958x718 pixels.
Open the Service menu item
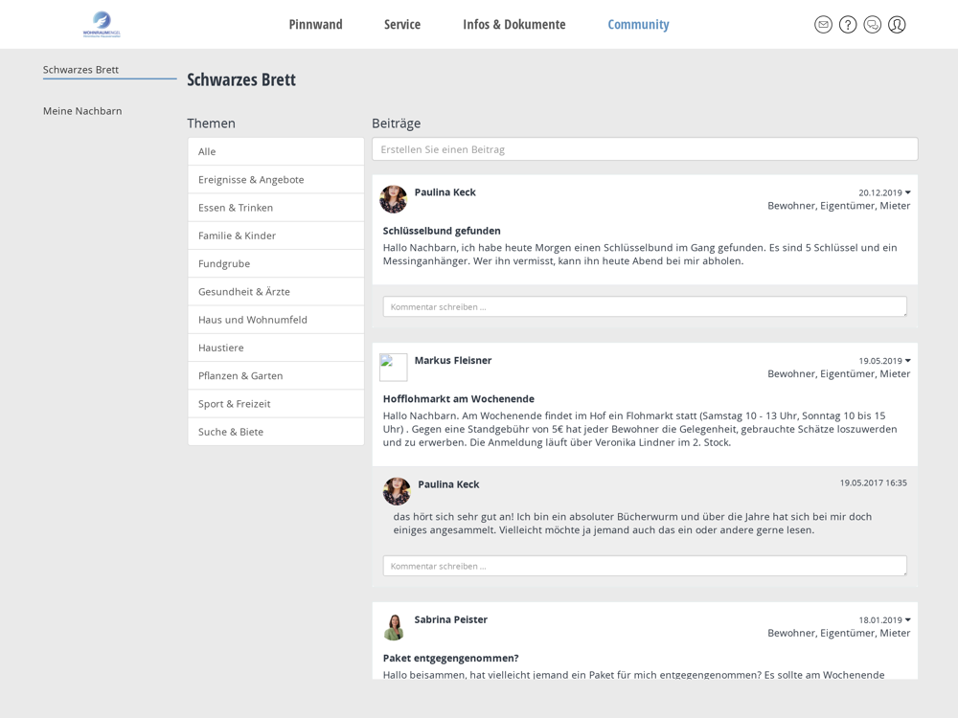pos(402,25)
